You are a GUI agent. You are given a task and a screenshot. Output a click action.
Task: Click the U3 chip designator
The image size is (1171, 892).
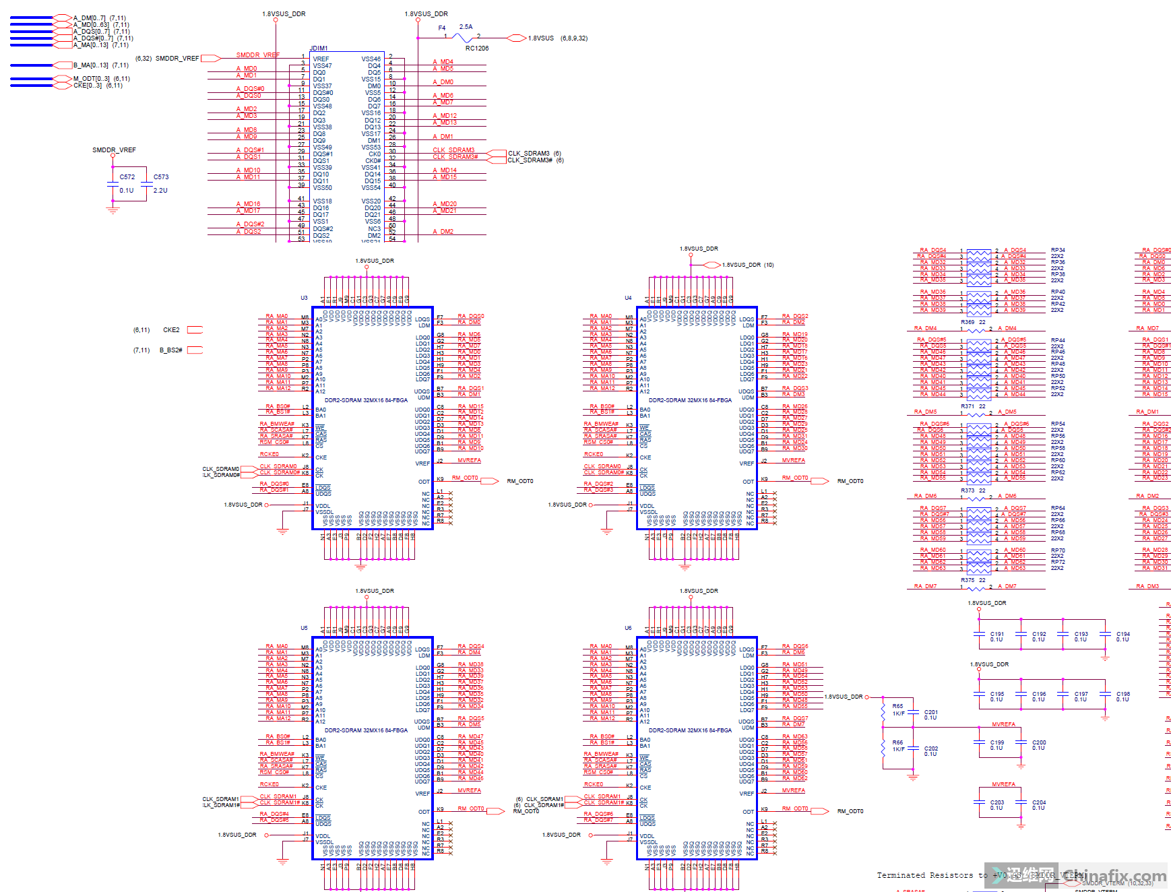click(304, 298)
